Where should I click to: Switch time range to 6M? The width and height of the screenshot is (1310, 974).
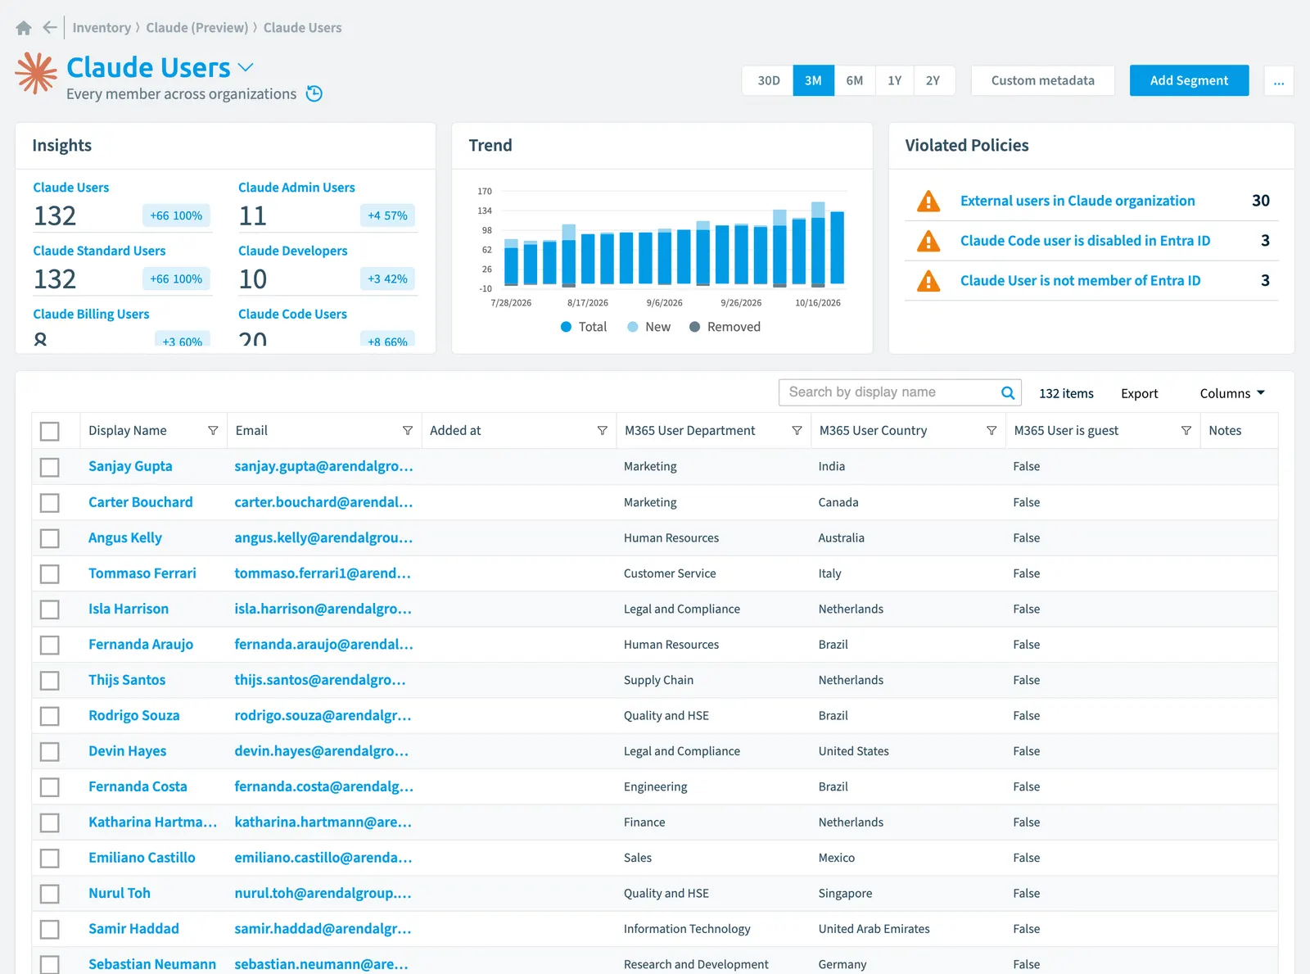854,80
